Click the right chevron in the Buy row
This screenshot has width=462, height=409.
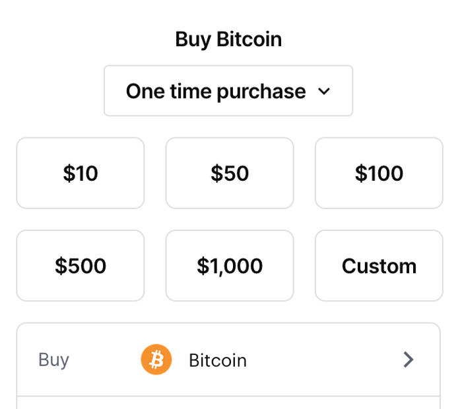pyautogui.click(x=409, y=360)
